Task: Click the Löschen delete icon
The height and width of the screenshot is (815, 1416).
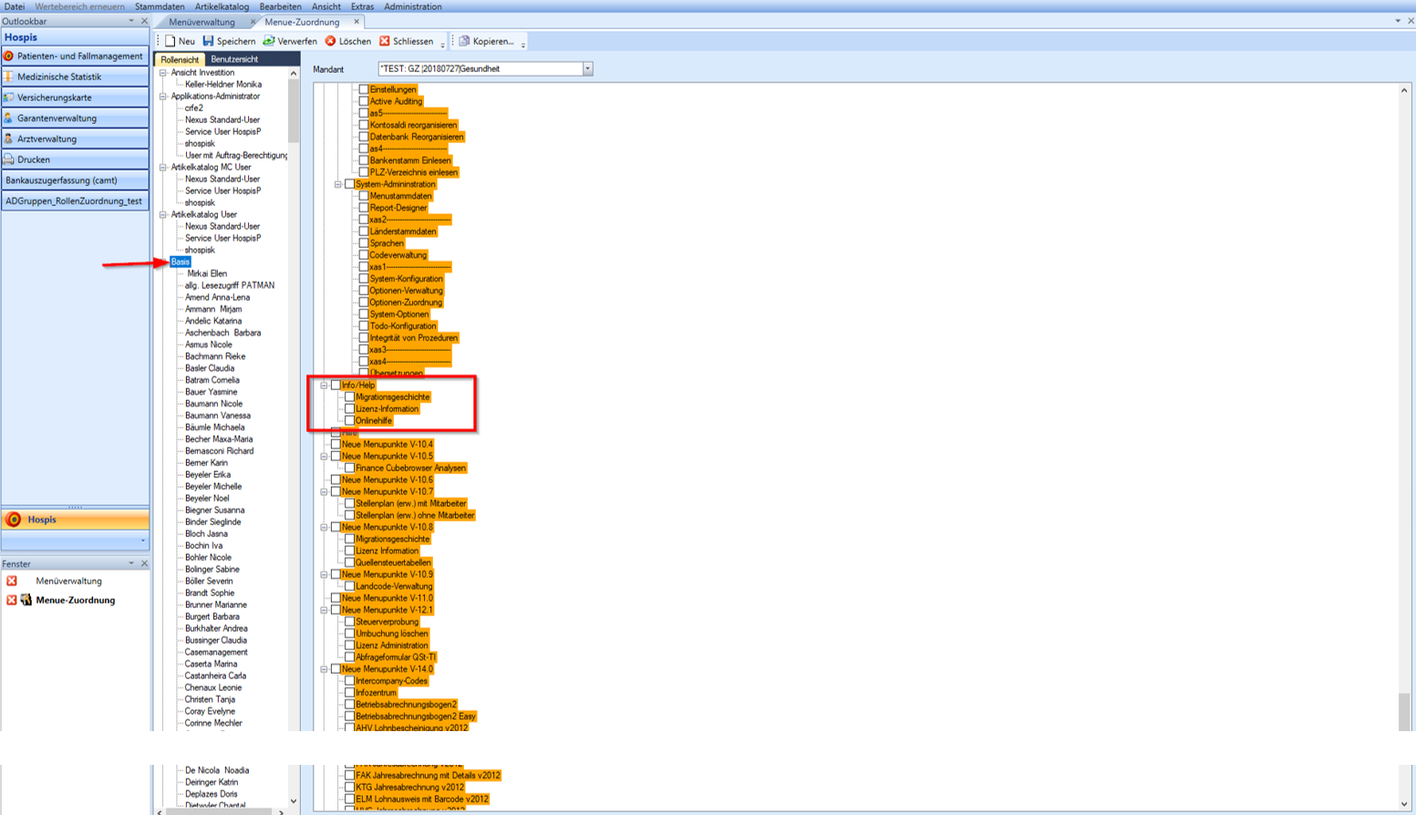Action: [331, 41]
